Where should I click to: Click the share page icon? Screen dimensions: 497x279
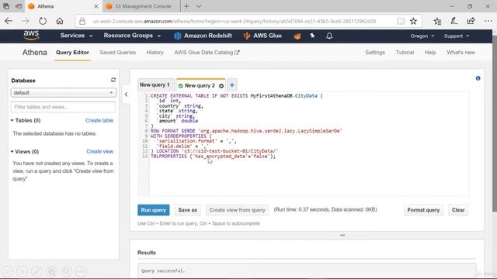[471, 21]
